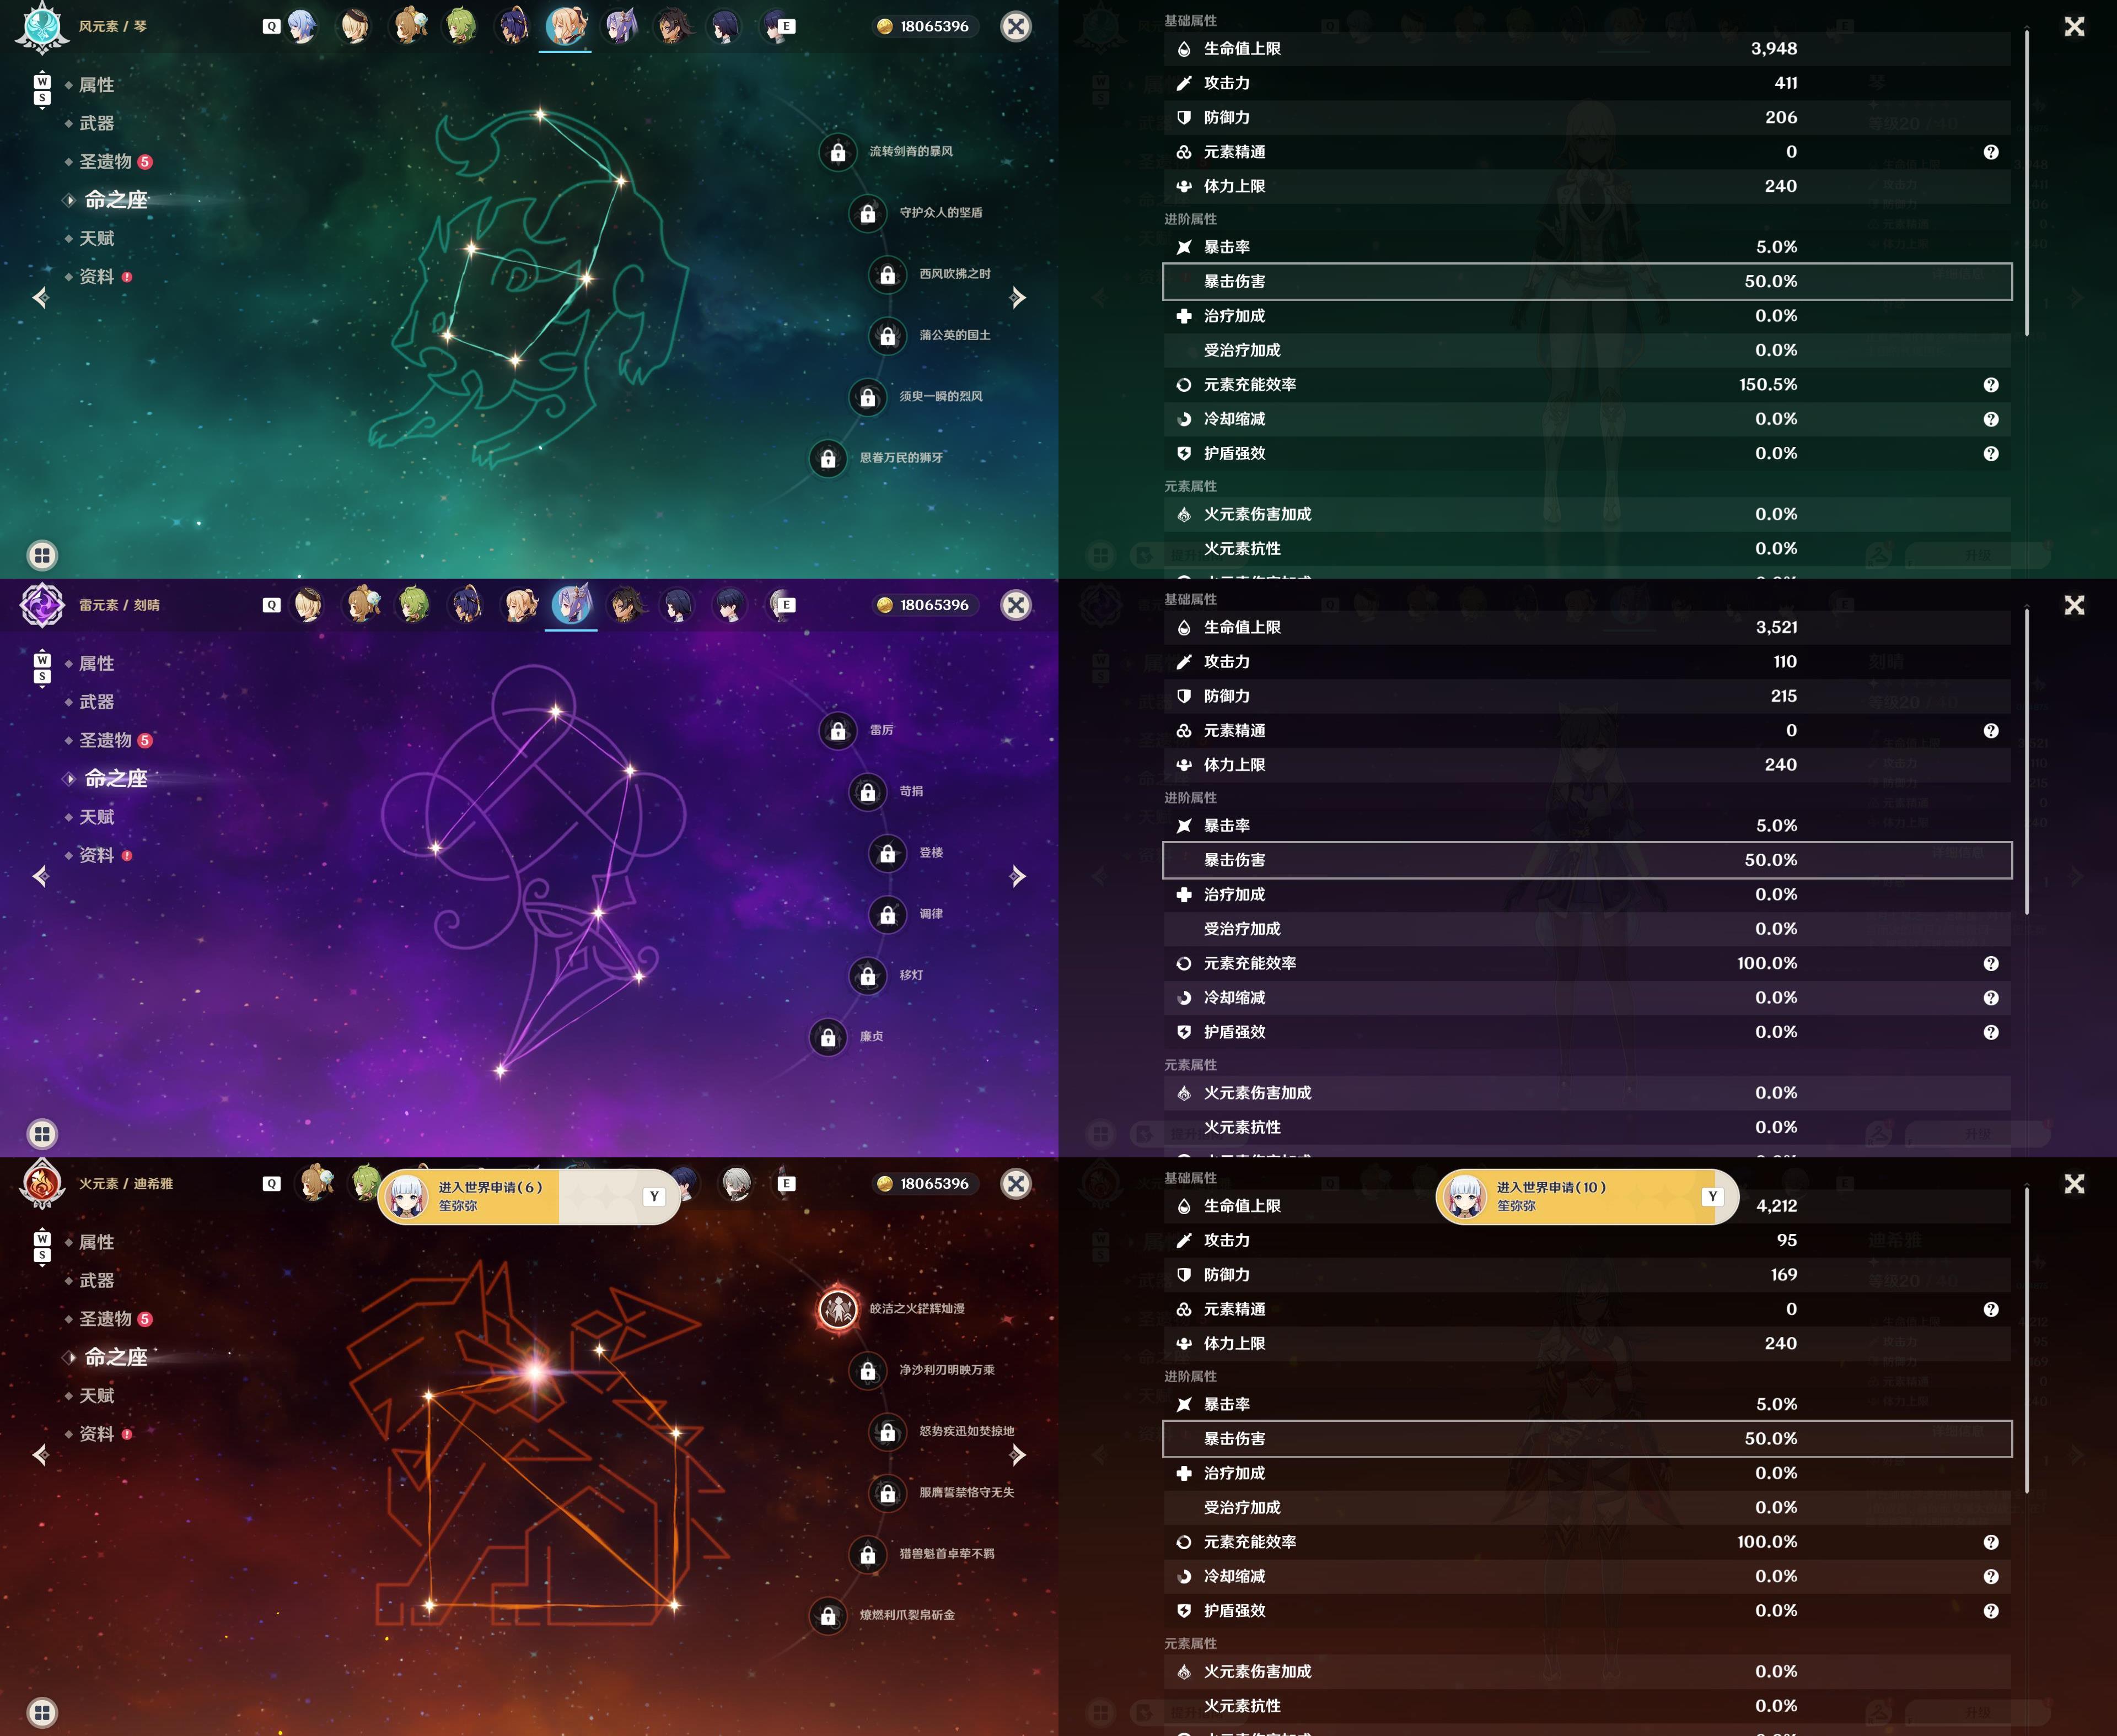This screenshot has height=1736, width=2117.
Task: Click the 生命值上限 4,212 stat row
Action: coord(1587,1205)
